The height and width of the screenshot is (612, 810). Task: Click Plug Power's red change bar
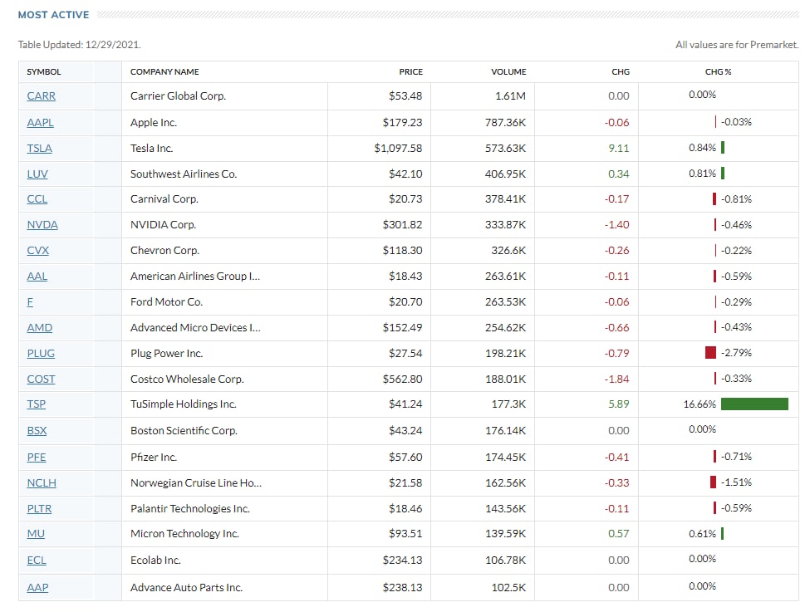[710, 353]
